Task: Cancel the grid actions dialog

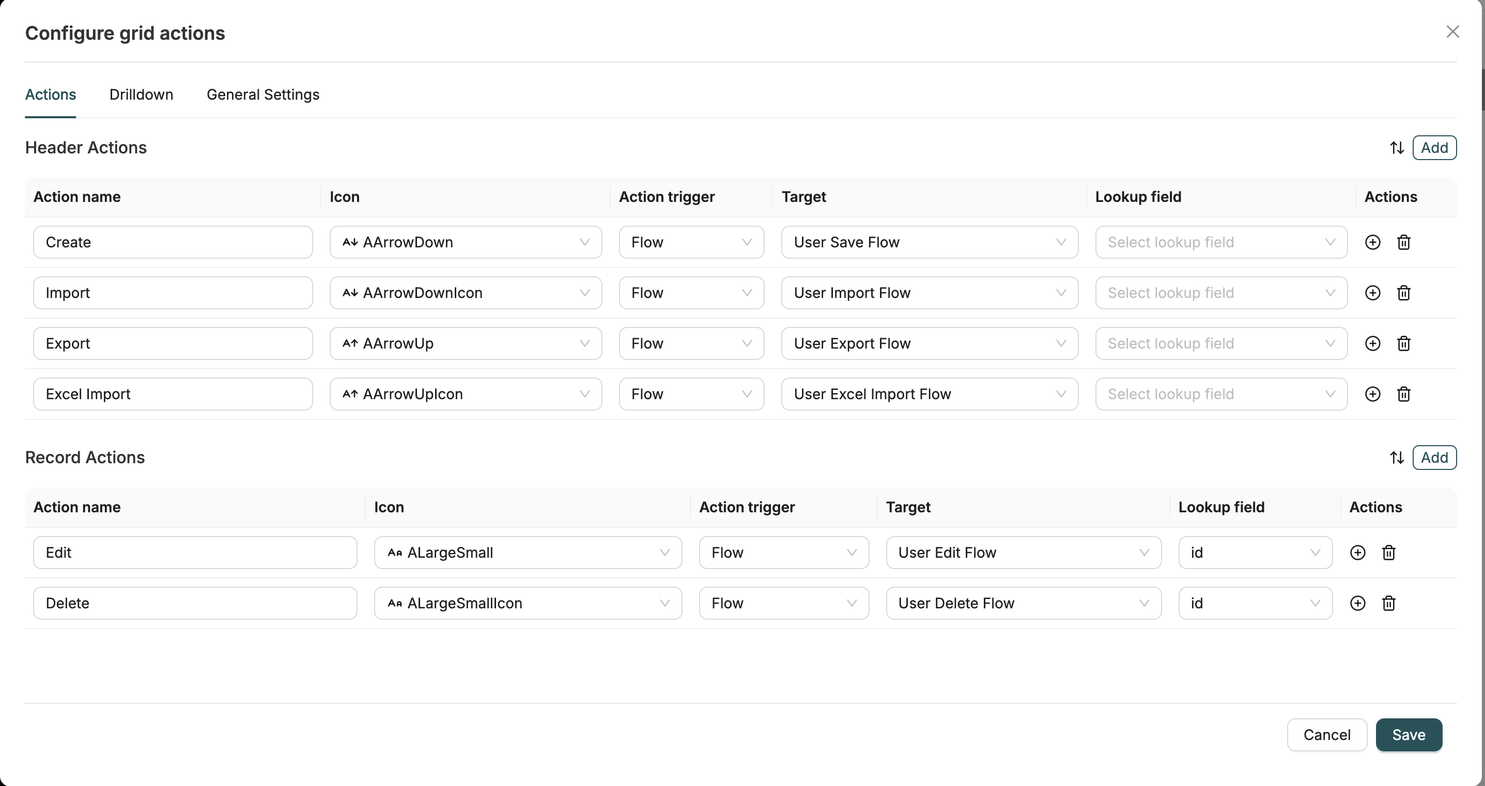Action: (1326, 735)
